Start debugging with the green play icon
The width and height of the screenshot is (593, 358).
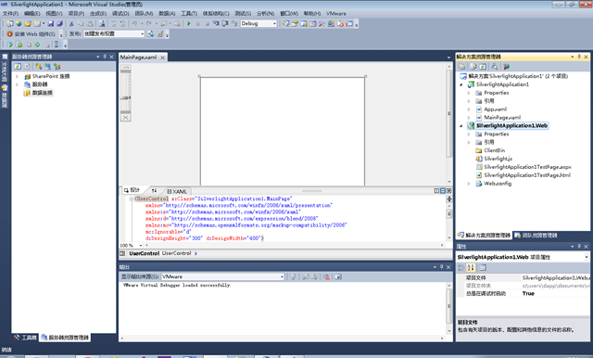189,23
